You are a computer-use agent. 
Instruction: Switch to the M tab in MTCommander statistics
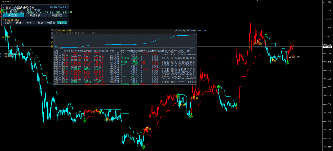[x=76, y=33]
